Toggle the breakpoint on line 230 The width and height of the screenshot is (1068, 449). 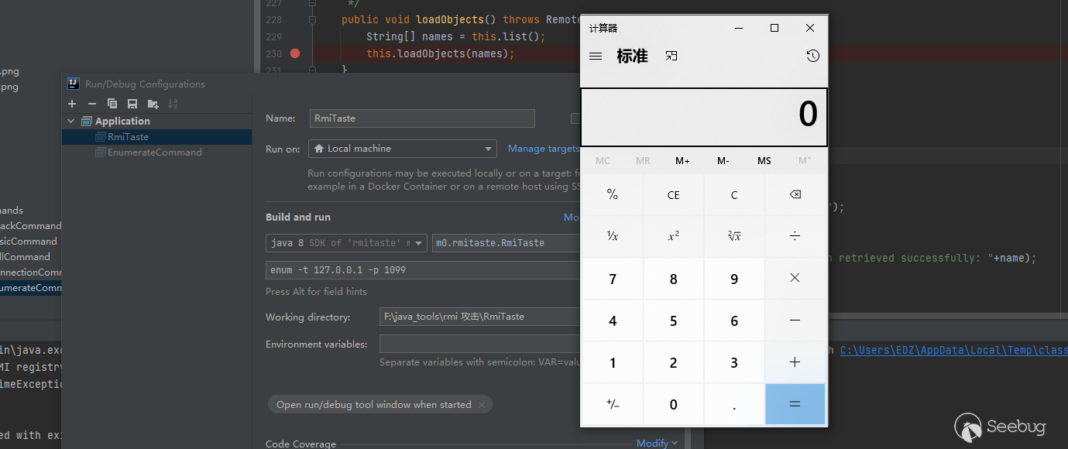(x=294, y=53)
